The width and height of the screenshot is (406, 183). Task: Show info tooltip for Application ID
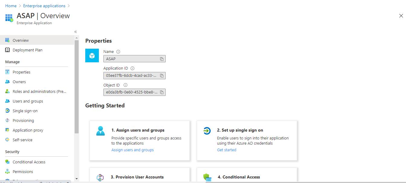click(132, 68)
